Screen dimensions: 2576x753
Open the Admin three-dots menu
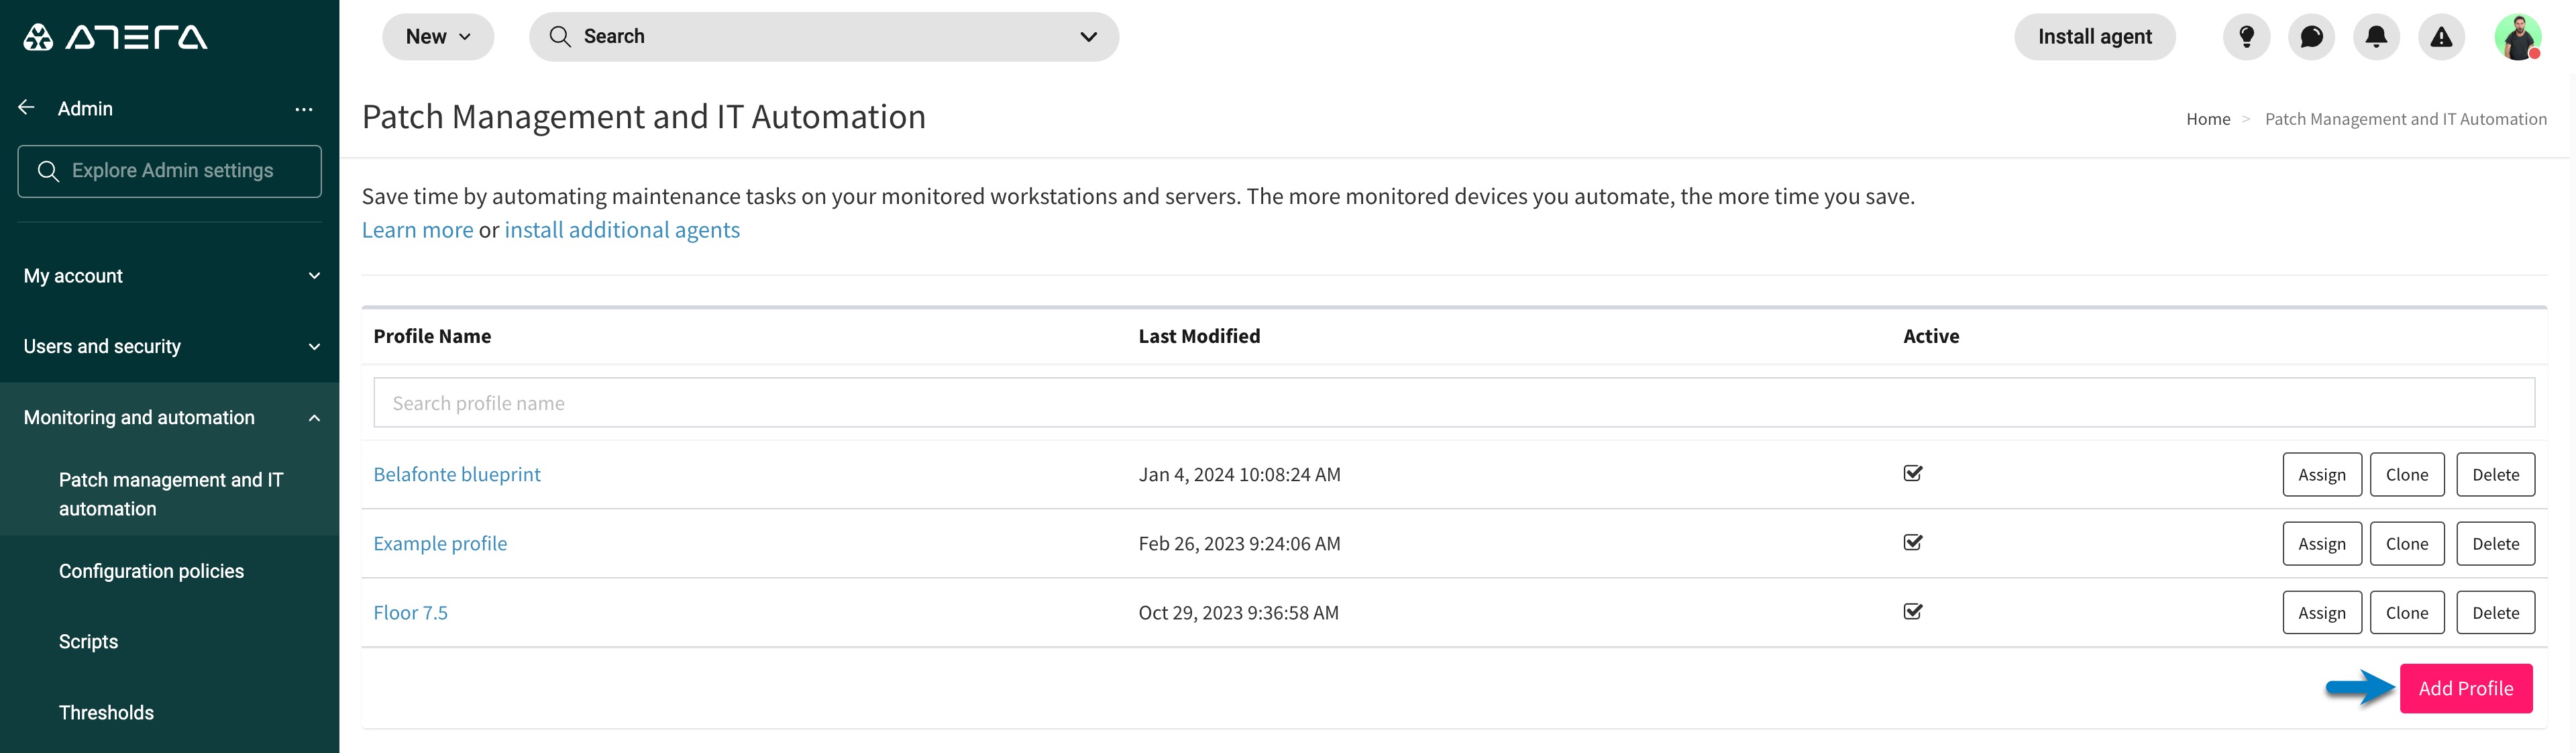[304, 109]
